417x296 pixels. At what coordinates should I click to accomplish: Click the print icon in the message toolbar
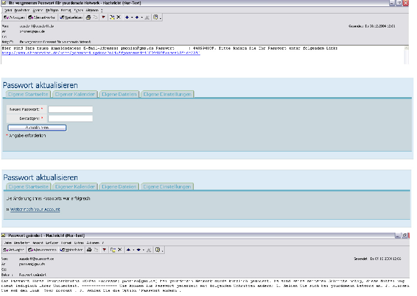pyautogui.click(x=89, y=17)
